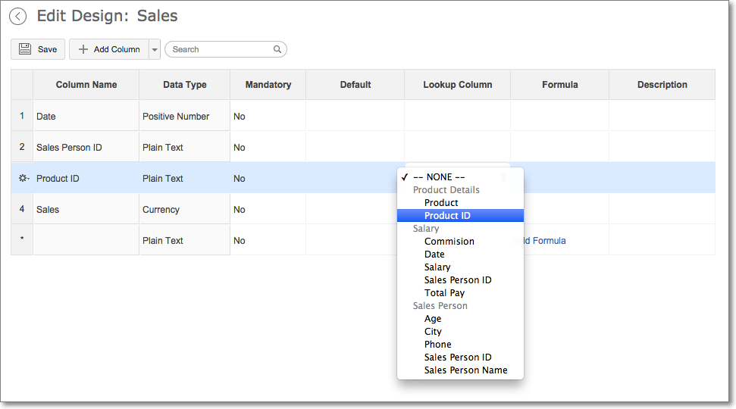Viewport: 736px width, 409px height.
Task: Select Commision under Salary group
Action: click(x=449, y=242)
